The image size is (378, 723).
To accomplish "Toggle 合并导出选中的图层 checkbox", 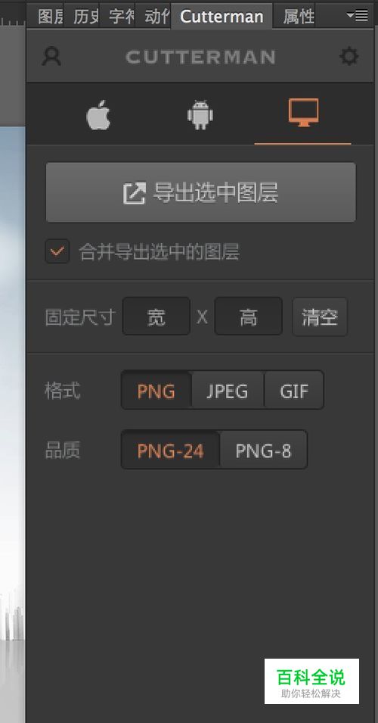I will (x=57, y=251).
